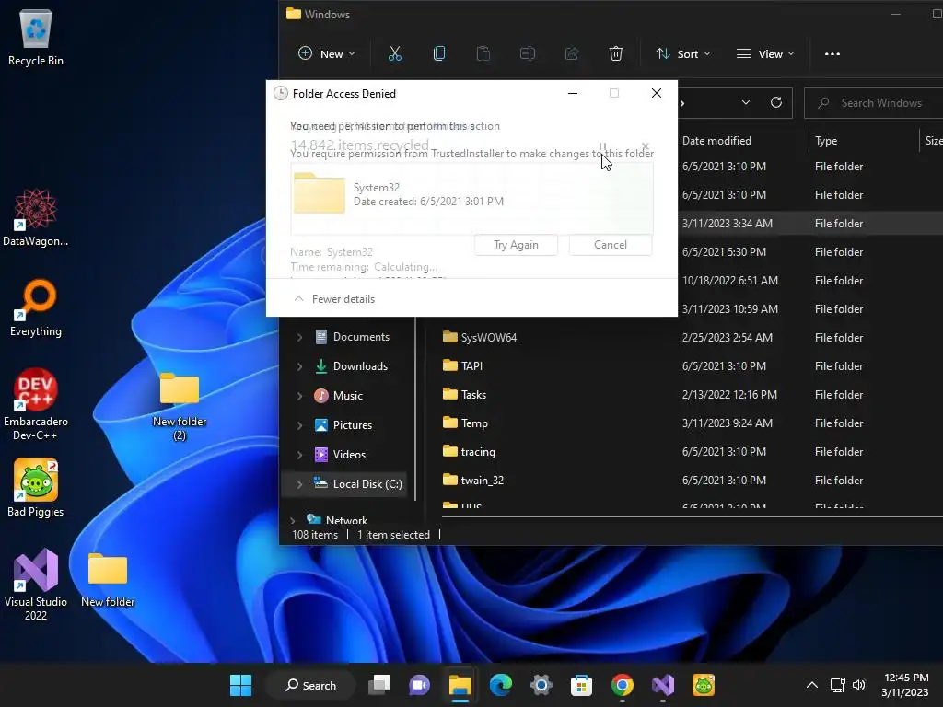943x707 pixels.
Task: Select Pictures in navigation pane
Action: [352, 425]
